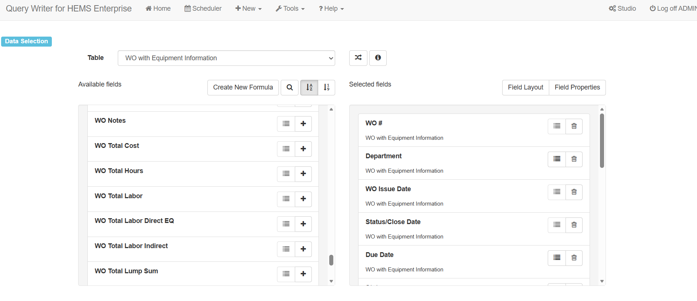
Task: Expand the Tools menu
Action: [x=290, y=9]
